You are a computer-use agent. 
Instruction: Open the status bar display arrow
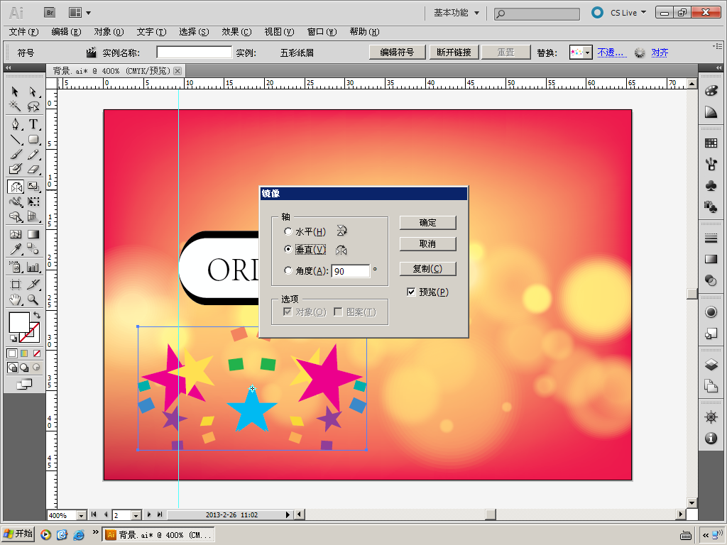click(x=288, y=514)
